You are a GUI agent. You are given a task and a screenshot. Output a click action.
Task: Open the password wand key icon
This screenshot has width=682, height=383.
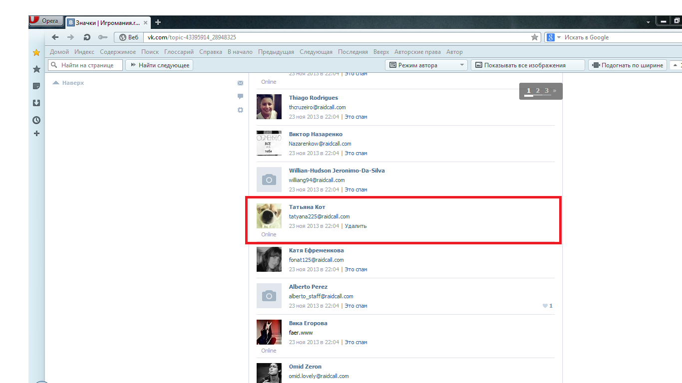103,37
